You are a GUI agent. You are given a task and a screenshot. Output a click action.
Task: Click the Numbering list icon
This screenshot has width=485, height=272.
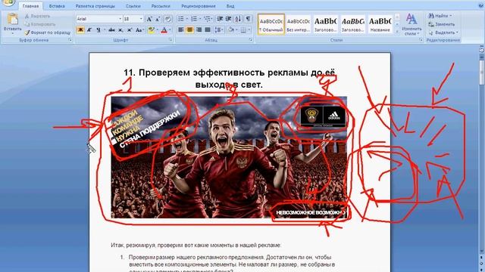pos(194,19)
